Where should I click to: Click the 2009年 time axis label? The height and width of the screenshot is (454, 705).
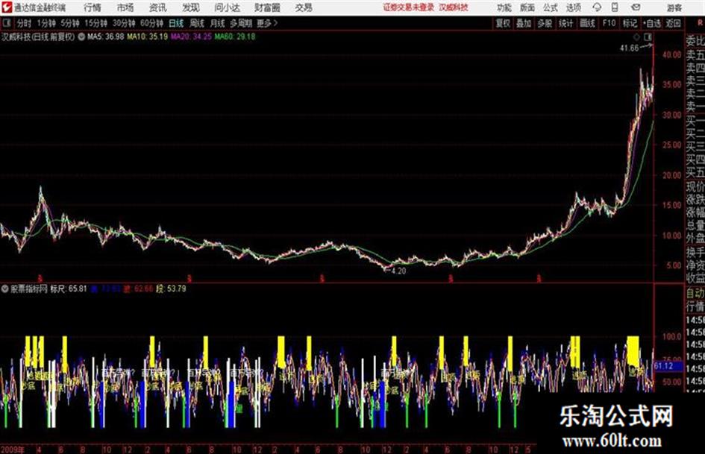coord(13,449)
